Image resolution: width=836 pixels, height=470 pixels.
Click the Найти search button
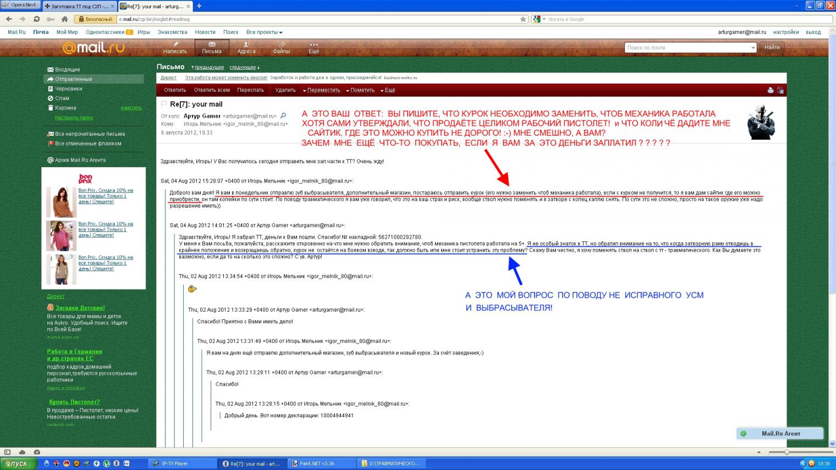click(x=772, y=48)
